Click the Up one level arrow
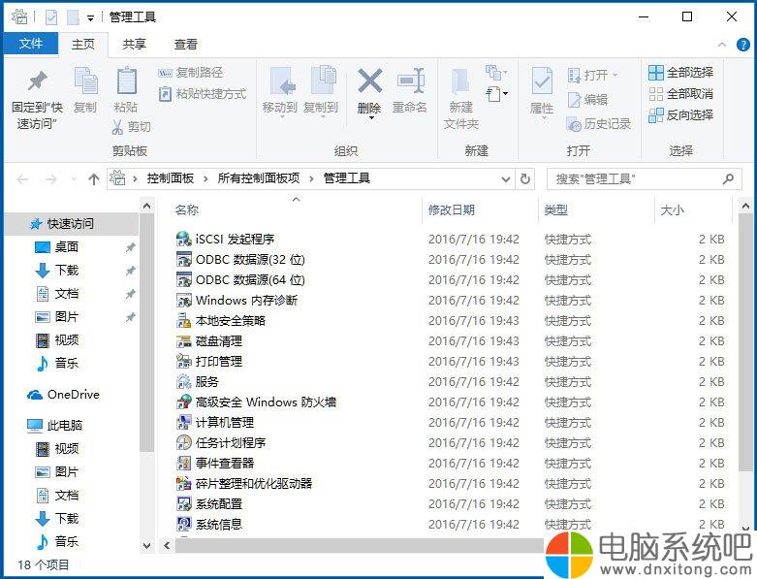Image resolution: width=757 pixels, height=579 pixels. pos(94,179)
